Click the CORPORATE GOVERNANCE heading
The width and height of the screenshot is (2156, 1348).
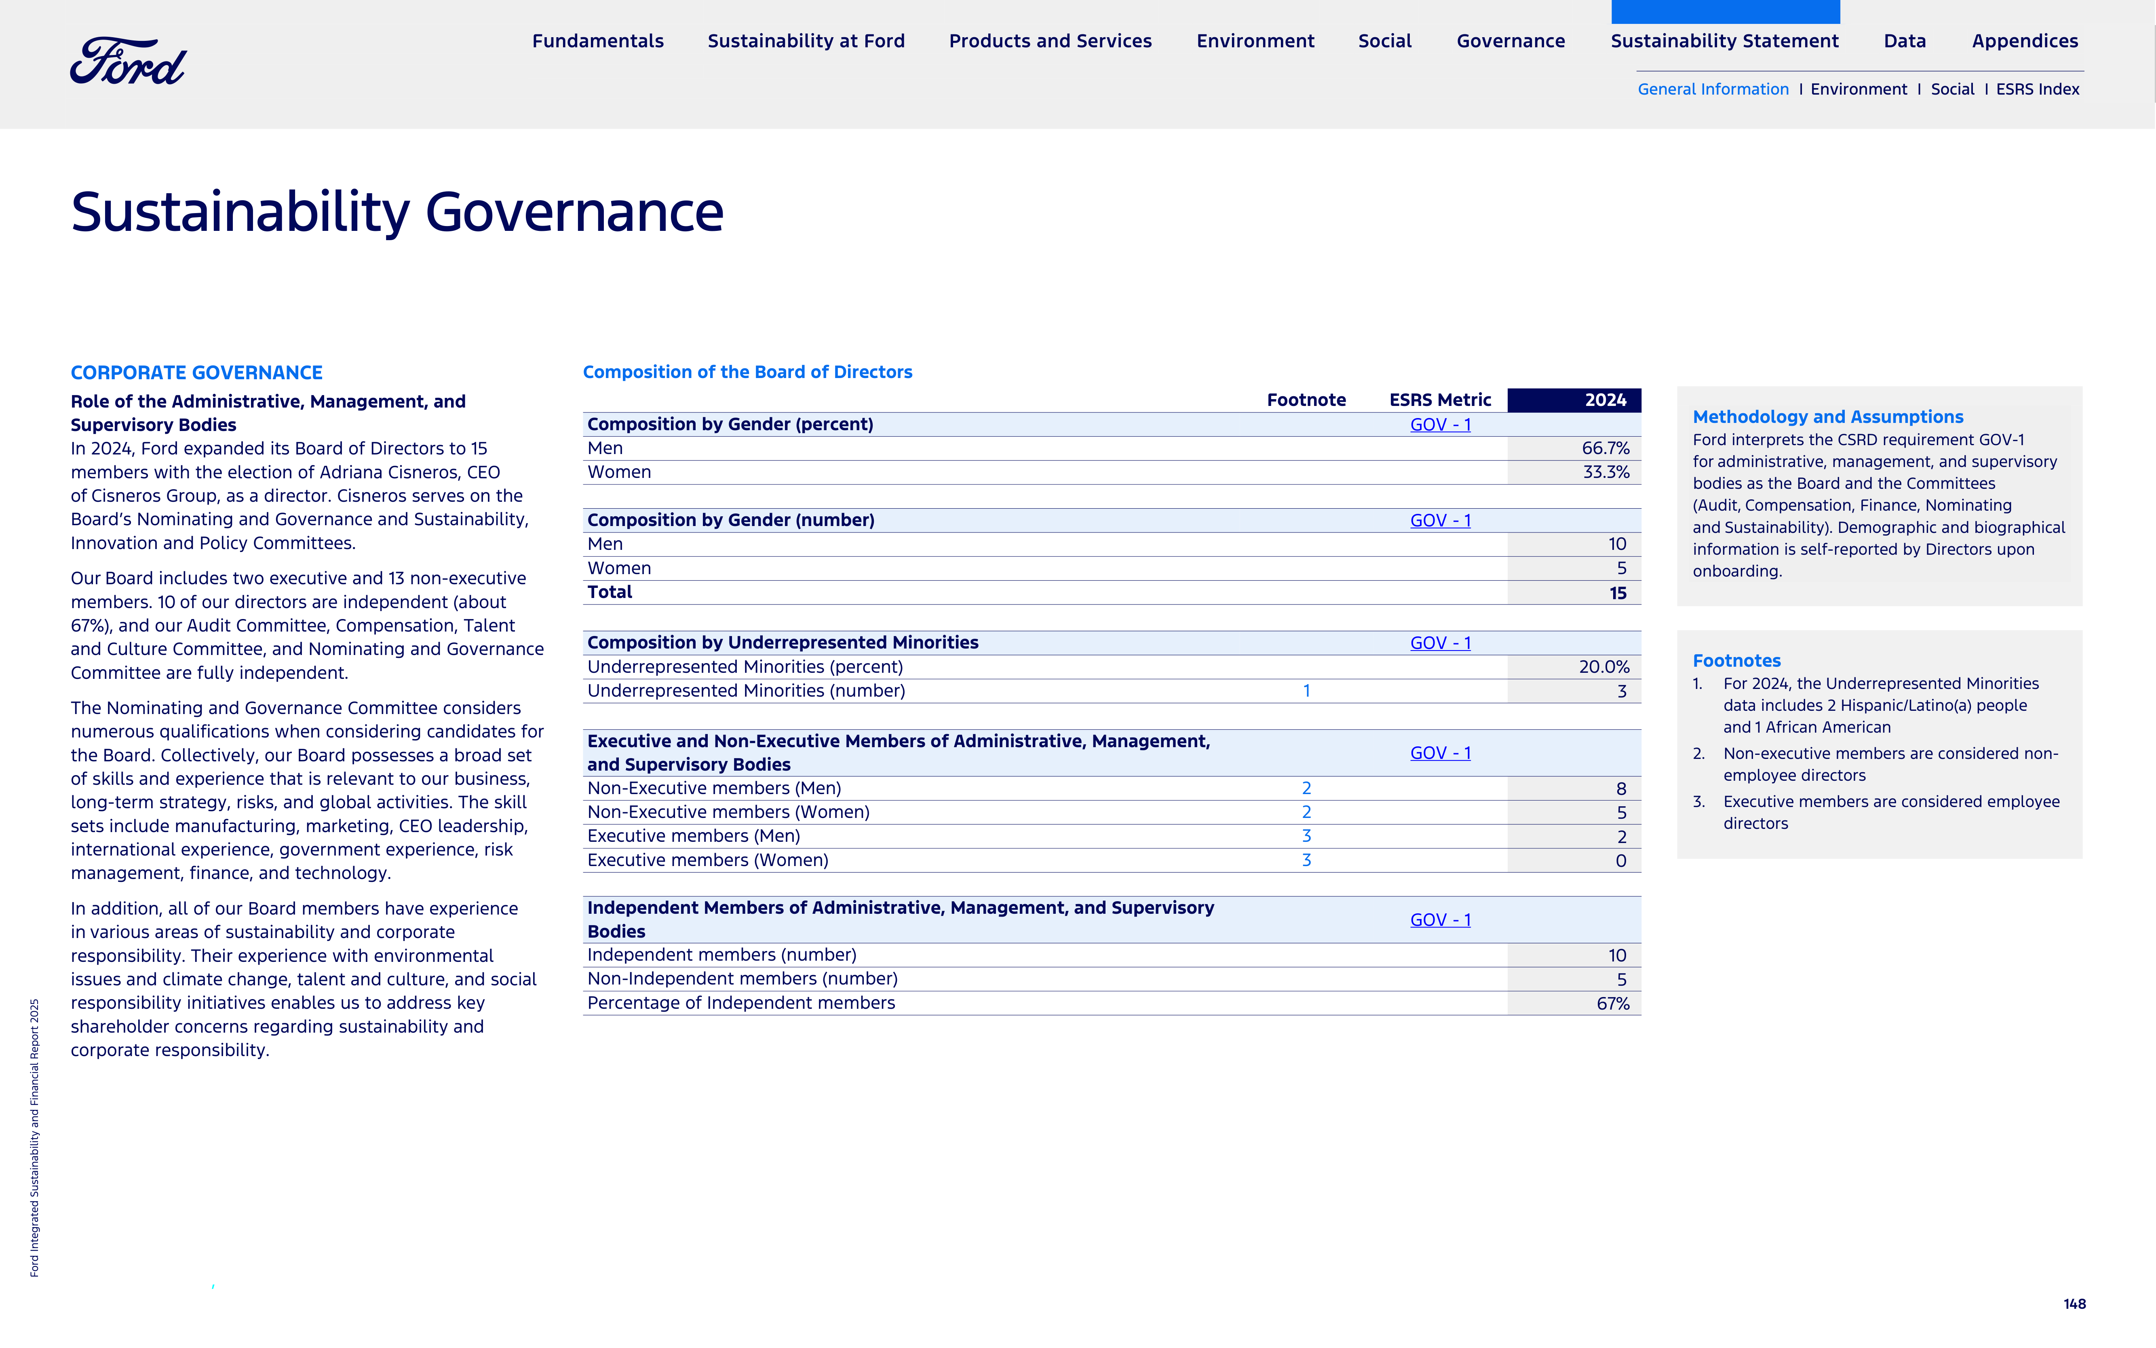(x=196, y=373)
